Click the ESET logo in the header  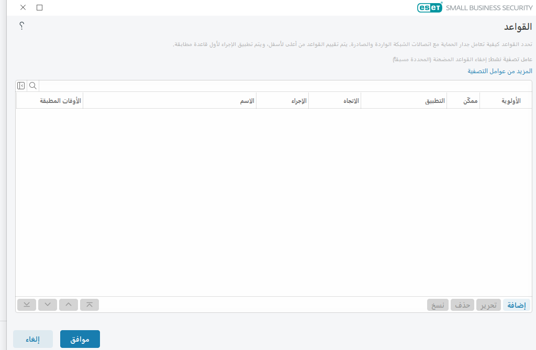[429, 7]
